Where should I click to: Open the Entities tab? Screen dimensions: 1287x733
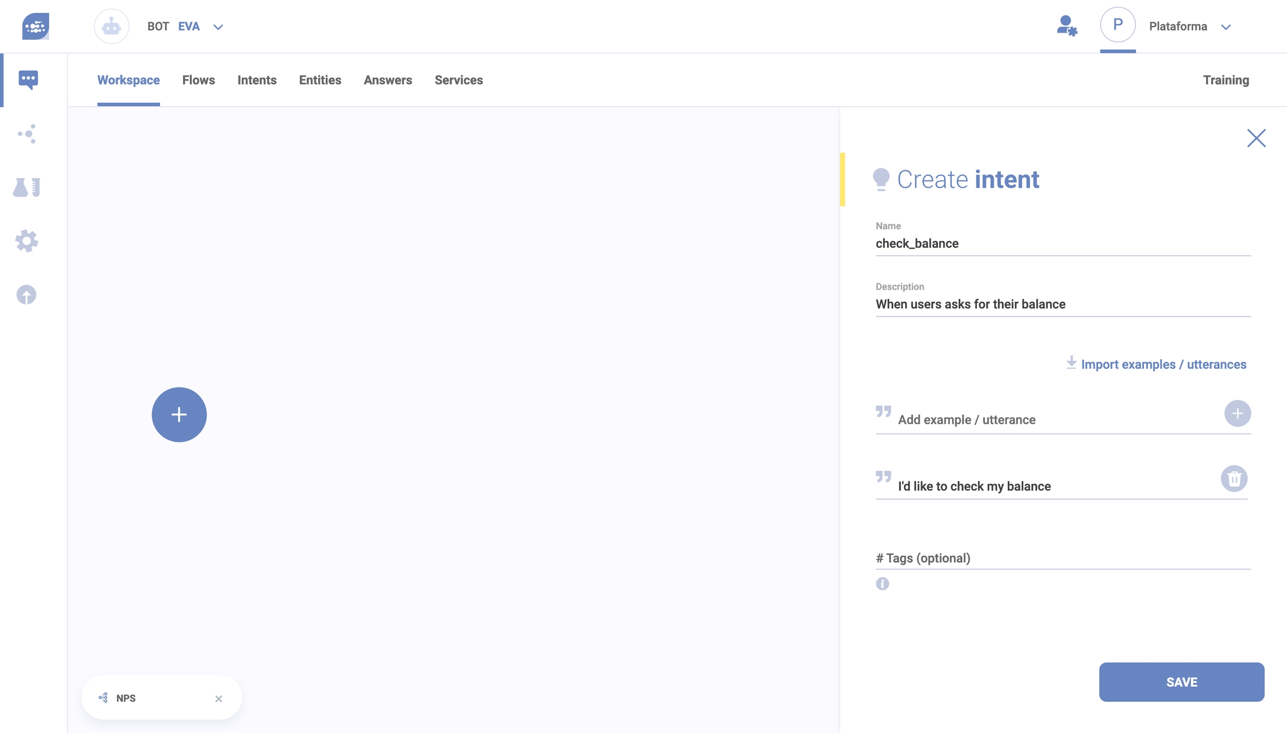[x=320, y=80]
